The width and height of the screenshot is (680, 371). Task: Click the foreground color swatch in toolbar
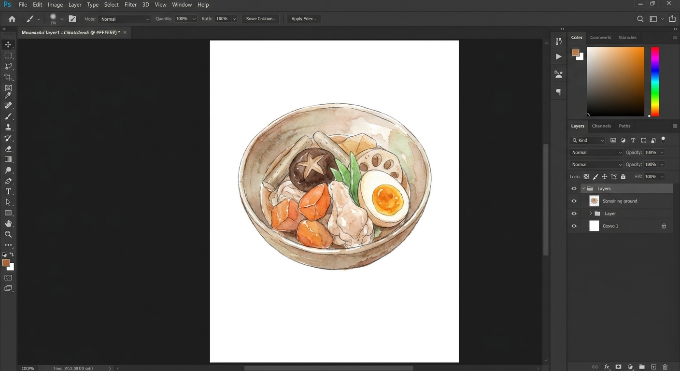(x=6, y=263)
